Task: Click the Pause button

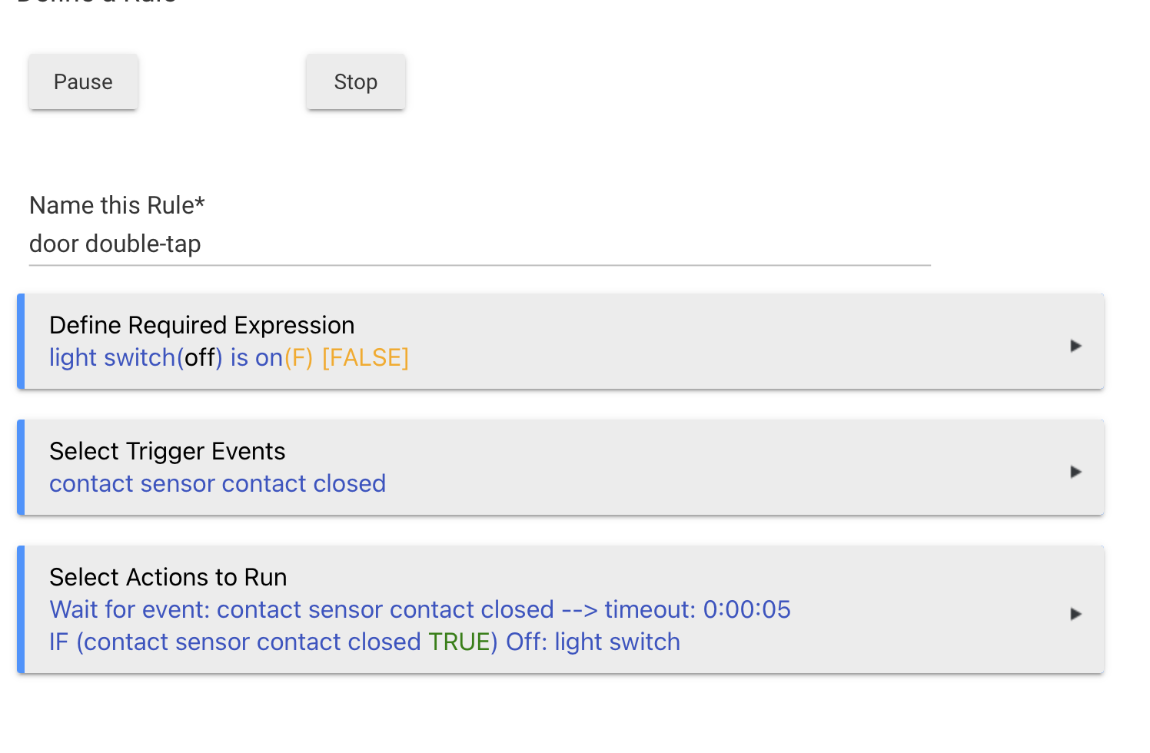Action: (x=83, y=81)
